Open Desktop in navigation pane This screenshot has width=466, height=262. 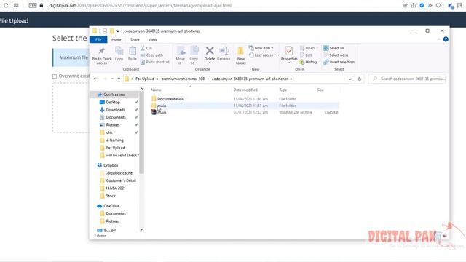click(x=113, y=102)
